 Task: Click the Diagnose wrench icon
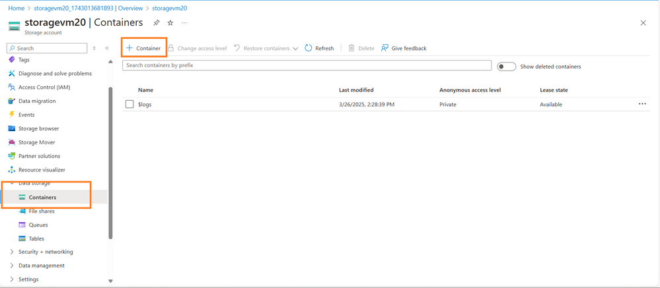click(x=12, y=73)
